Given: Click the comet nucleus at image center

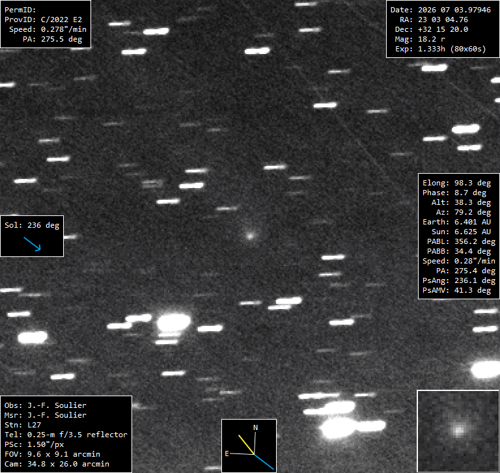Looking at the screenshot, I should pyautogui.click(x=250, y=236).
